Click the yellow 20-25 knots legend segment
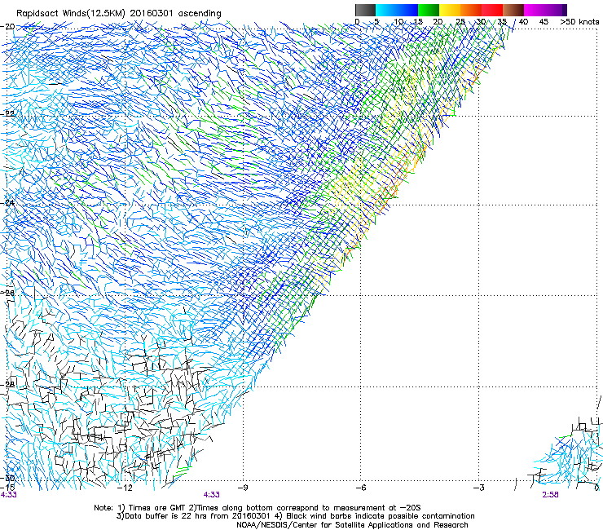The image size is (603, 530). [450, 10]
